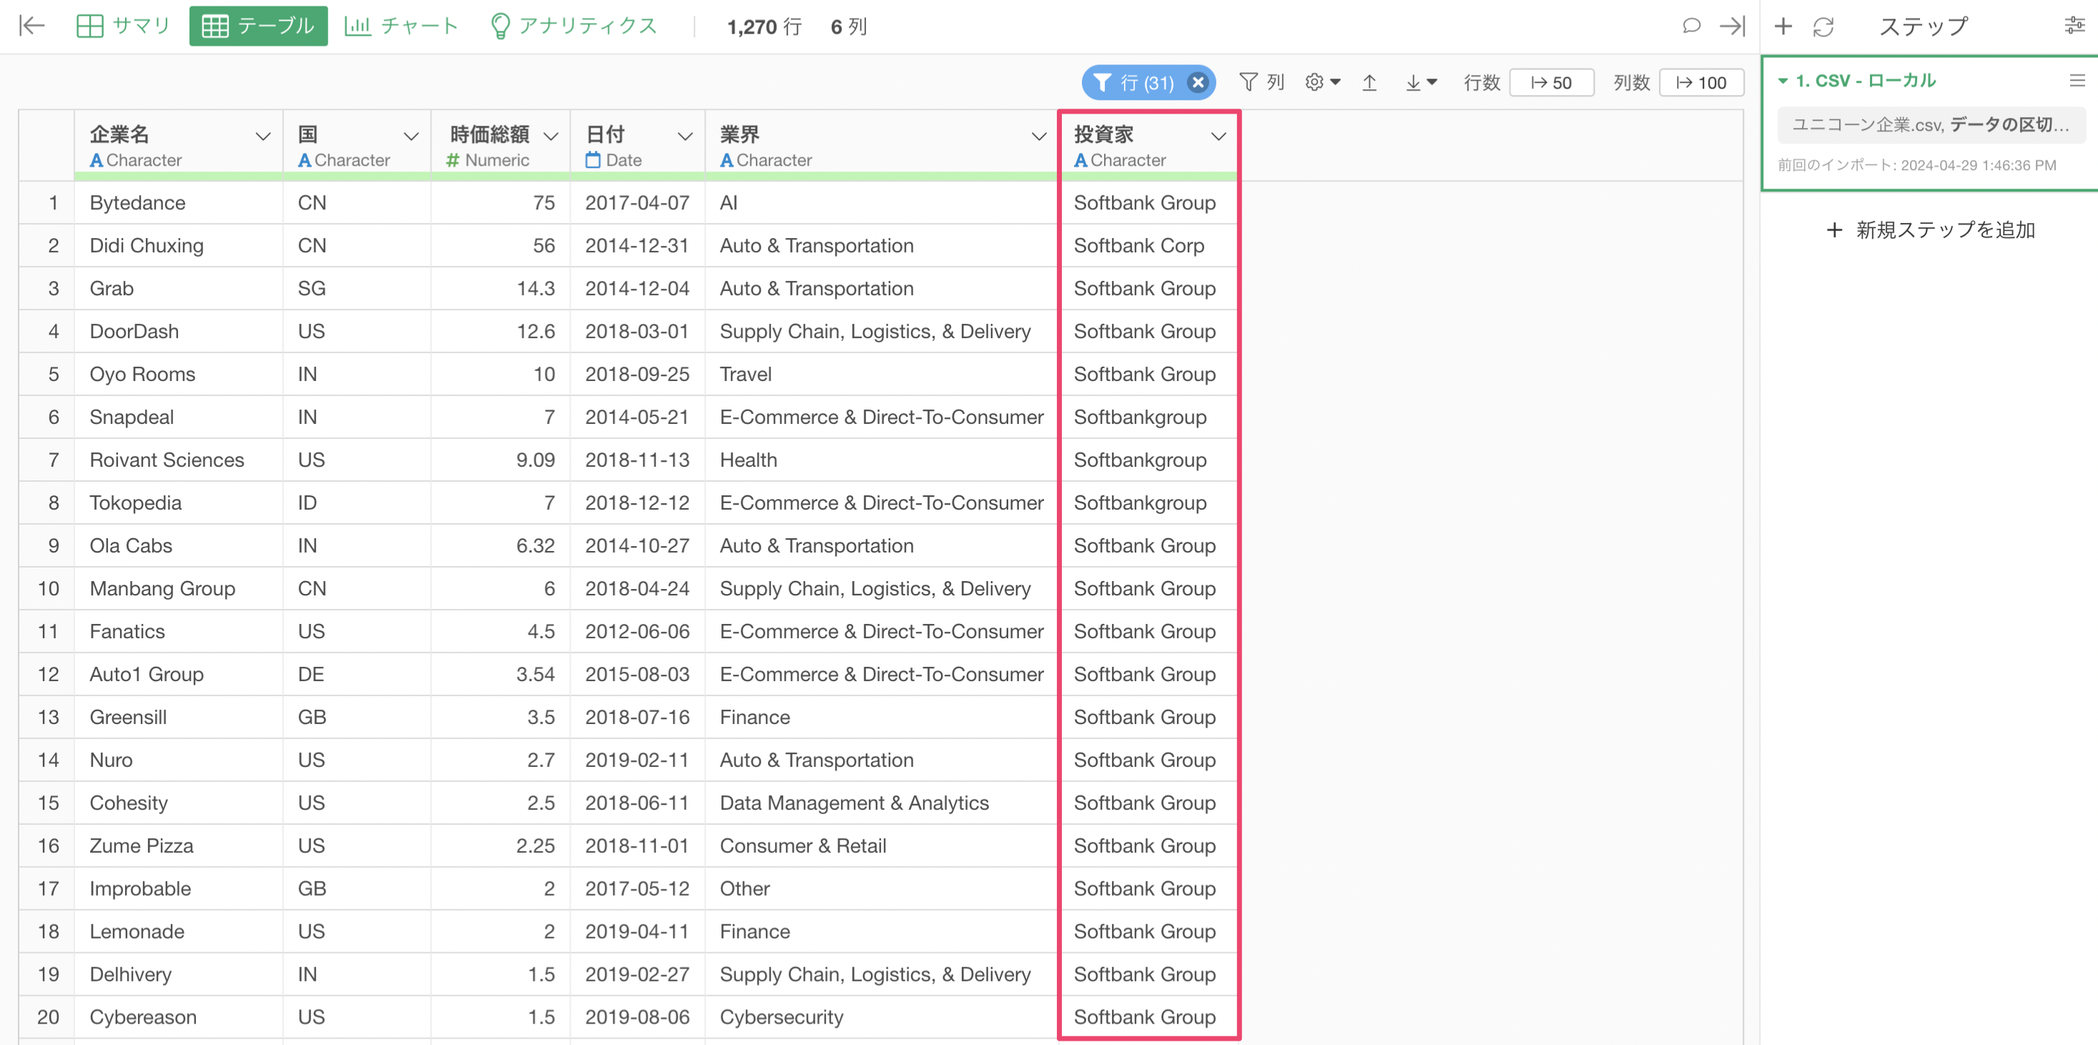Select the 9.09 valuation cell

[x=500, y=460]
